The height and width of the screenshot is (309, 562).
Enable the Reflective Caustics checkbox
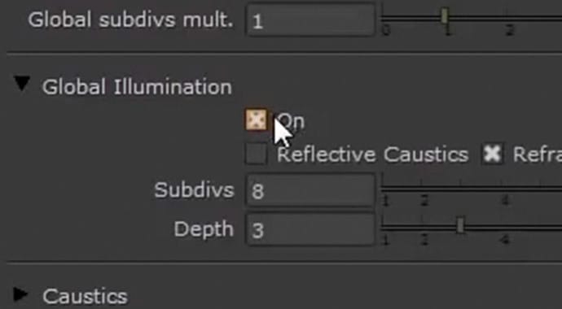(257, 154)
